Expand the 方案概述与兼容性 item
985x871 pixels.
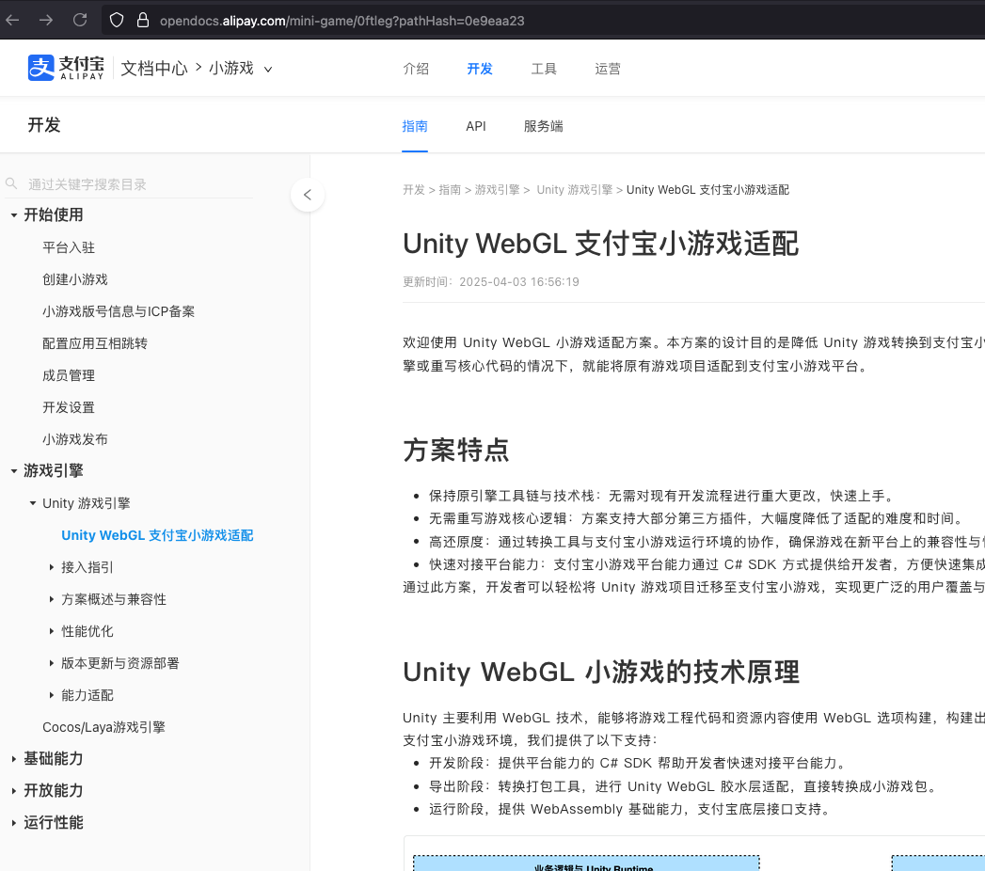click(52, 599)
